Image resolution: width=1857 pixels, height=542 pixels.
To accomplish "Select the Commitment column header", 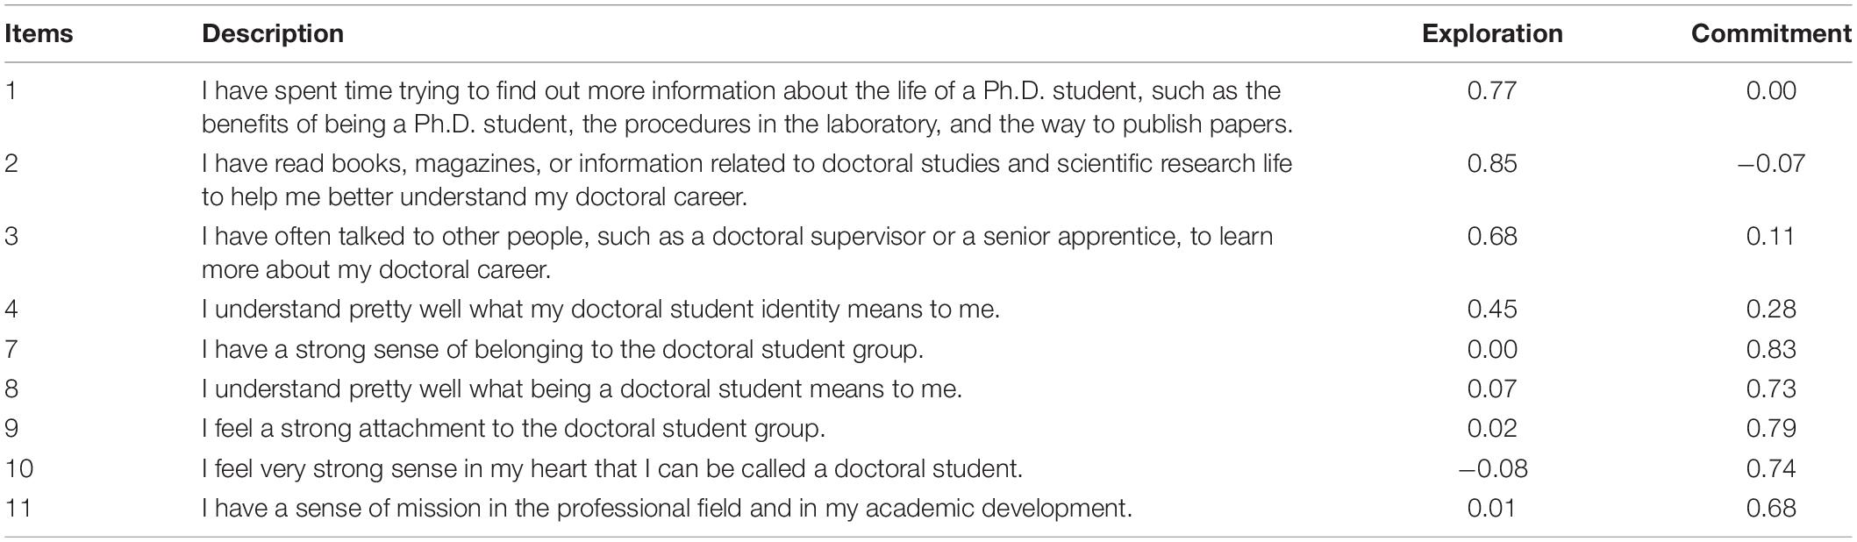I will pyautogui.click(x=1772, y=34).
